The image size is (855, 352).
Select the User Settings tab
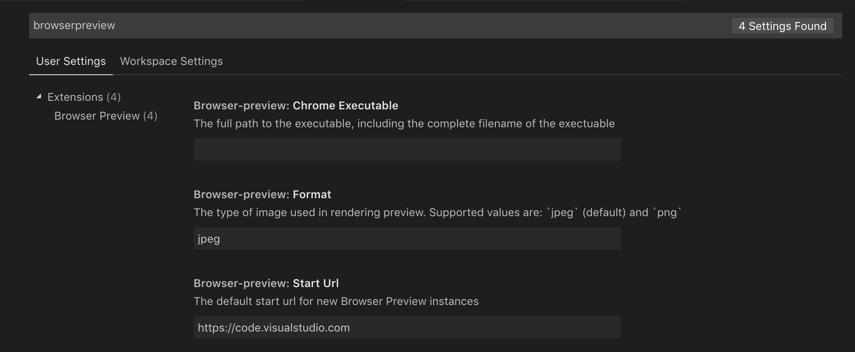71,61
